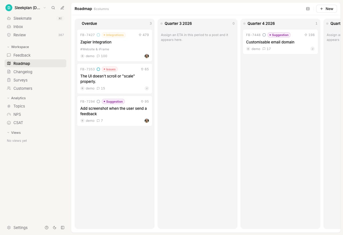Open CSAT analytics
The height and width of the screenshot is (235, 343).
click(x=35, y=123)
